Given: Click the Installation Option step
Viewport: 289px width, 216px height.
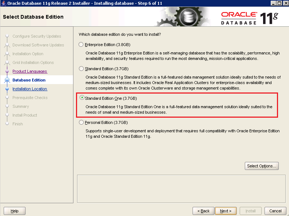Looking at the screenshot, I should pos(28,54).
